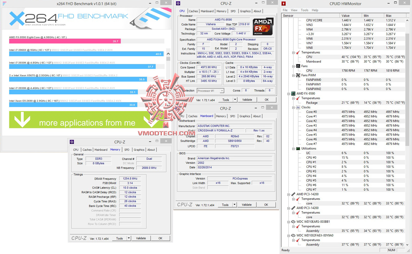Click the CROSSHAIR V FORMULA-Z model field
Screen dimensions: 412x254
click(221, 130)
